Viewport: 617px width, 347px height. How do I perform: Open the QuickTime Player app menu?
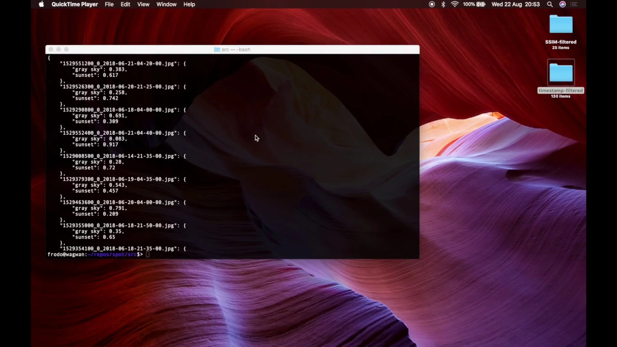75,4
